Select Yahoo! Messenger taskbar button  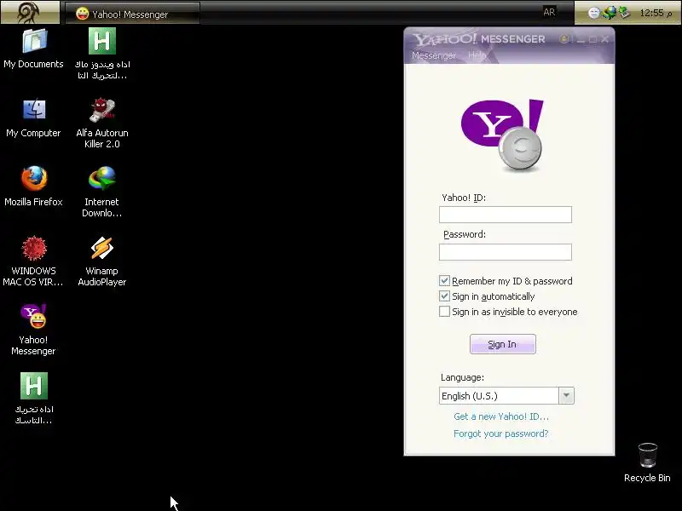tap(132, 14)
